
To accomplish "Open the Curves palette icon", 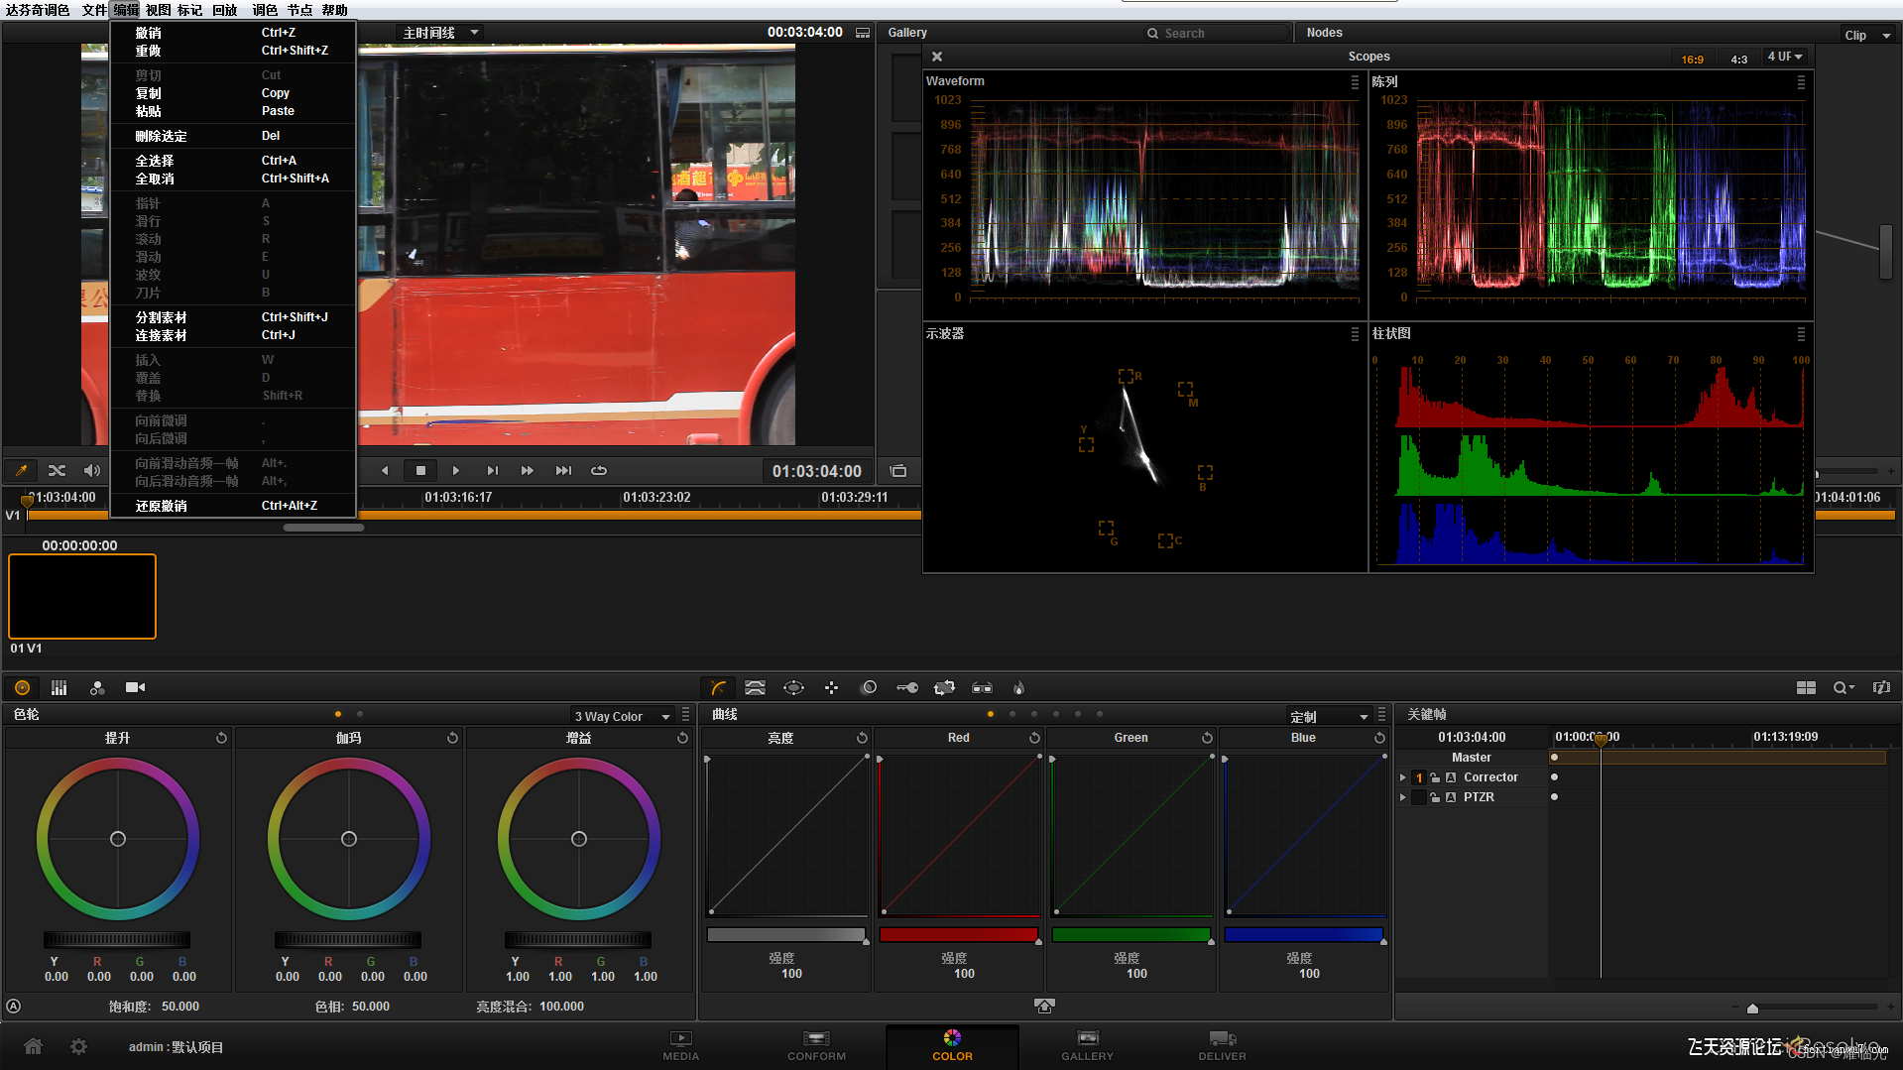I will 718,687.
